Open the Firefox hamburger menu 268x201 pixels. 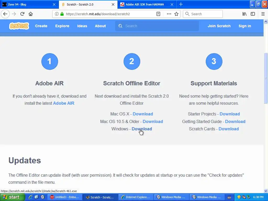click(x=263, y=14)
